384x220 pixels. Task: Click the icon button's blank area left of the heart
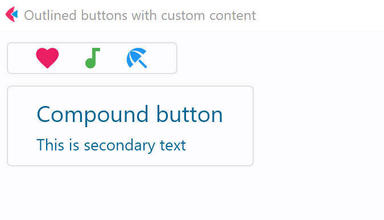pos(22,58)
